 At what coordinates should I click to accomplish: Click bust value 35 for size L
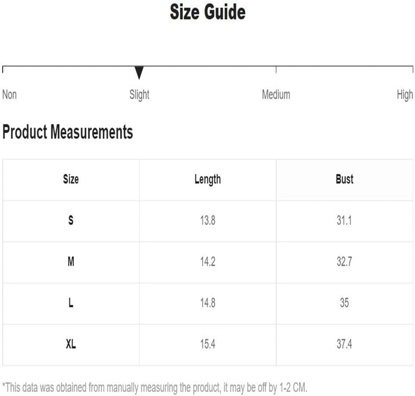pyautogui.click(x=345, y=303)
